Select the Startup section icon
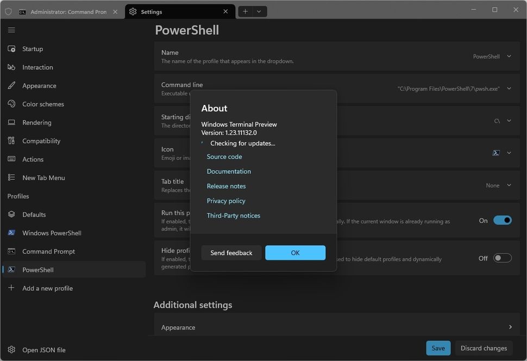Image resolution: width=527 pixels, height=361 pixels. 11,48
